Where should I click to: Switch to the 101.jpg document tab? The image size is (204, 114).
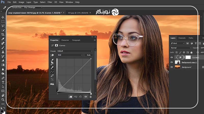[x=78, y=13]
